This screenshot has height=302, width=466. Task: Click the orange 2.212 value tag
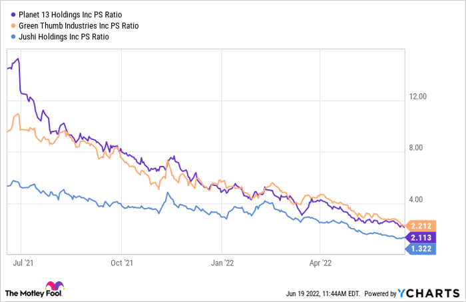coord(423,225)
